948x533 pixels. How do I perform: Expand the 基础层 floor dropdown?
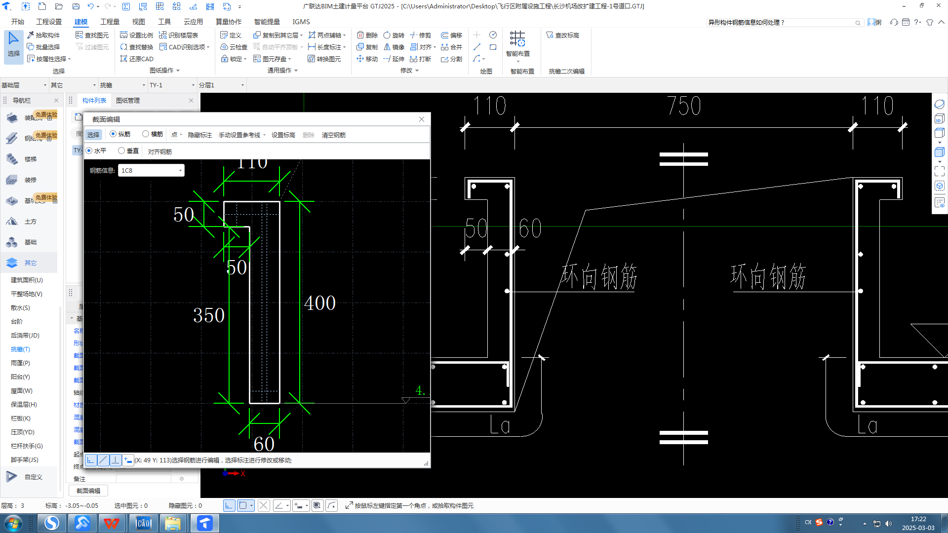(44, 85)
